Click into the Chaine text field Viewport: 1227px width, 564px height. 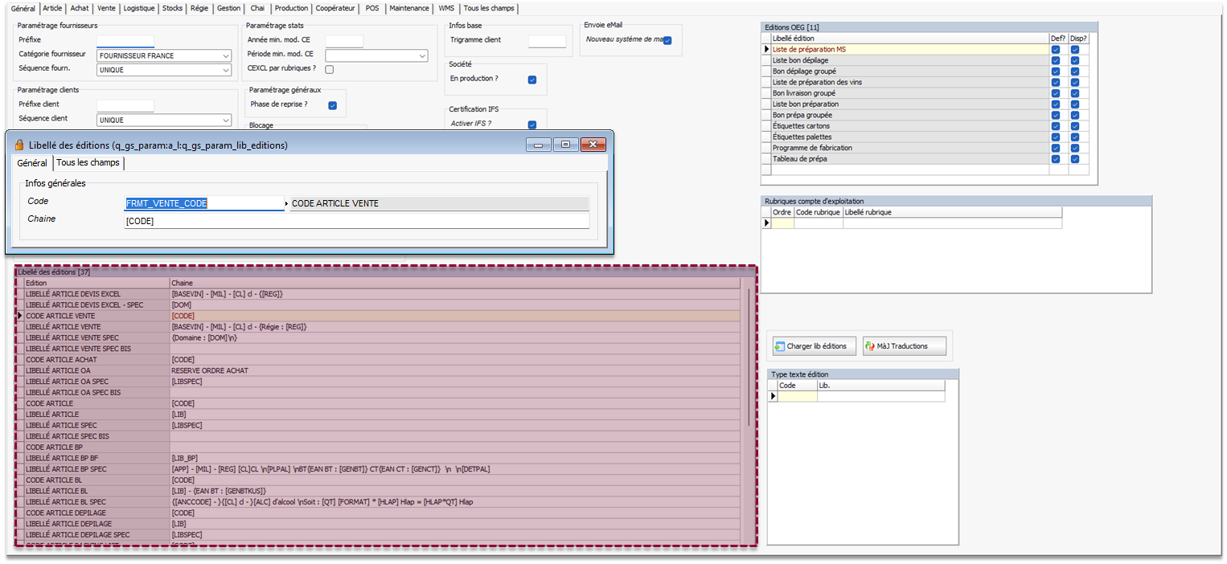coord(356,221)
